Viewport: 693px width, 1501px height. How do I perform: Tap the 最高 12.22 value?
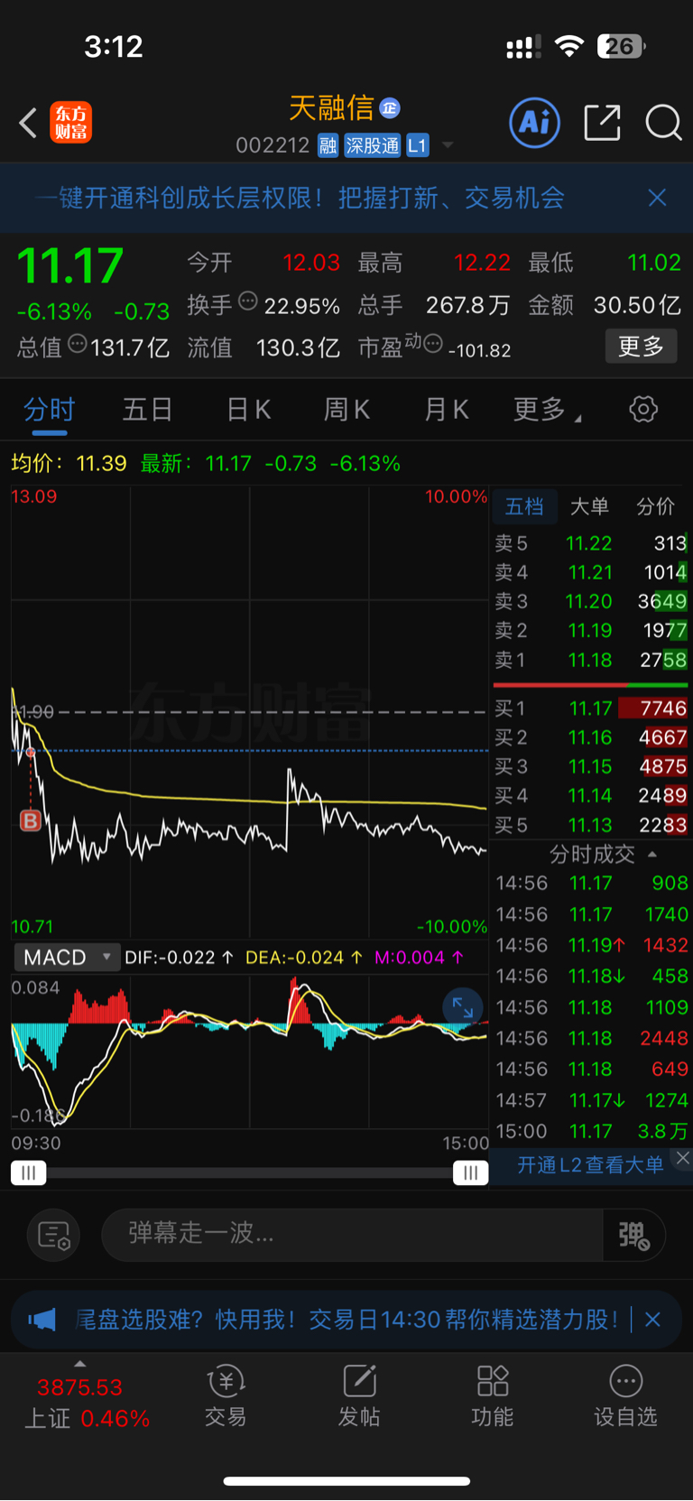(x=482, y=263)
